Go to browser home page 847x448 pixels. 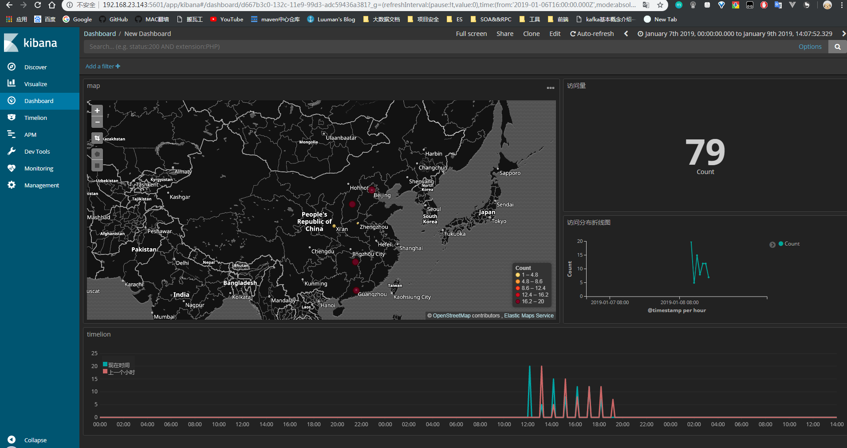coord(52,5)
